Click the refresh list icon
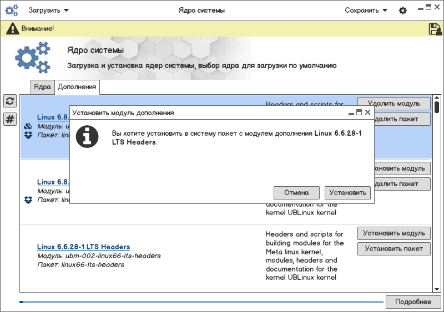The height and width of the screenshot is (312, 444). (x=10, y=101)
